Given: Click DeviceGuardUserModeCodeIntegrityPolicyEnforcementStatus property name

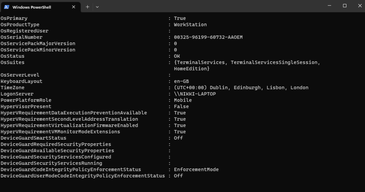Looking at the screenshot, I should (83, 176).
